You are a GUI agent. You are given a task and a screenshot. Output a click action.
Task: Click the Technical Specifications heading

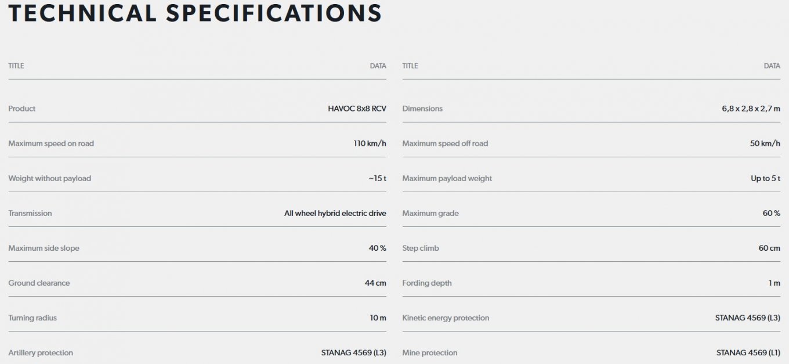coord(196,13)
